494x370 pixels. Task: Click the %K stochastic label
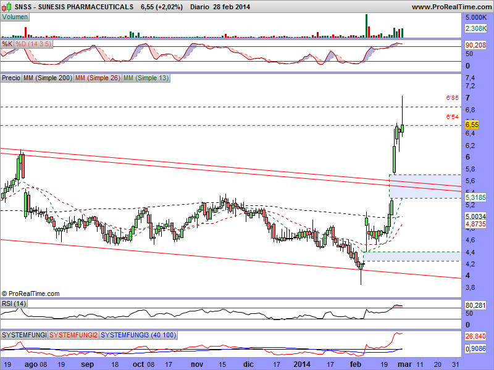7,44
